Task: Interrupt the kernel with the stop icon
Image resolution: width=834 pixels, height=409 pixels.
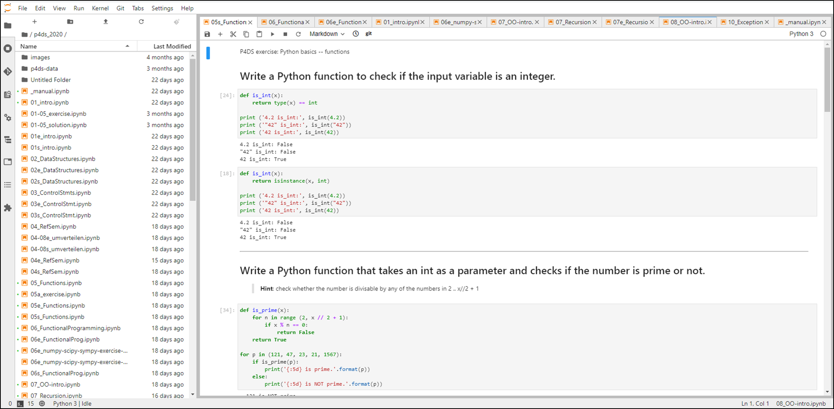Action: 285,34
